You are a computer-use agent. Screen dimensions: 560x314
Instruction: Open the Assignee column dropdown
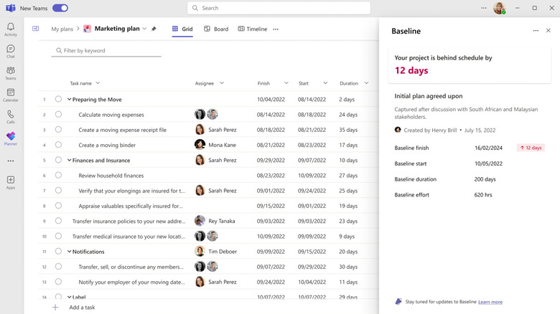tap(222, 83)
